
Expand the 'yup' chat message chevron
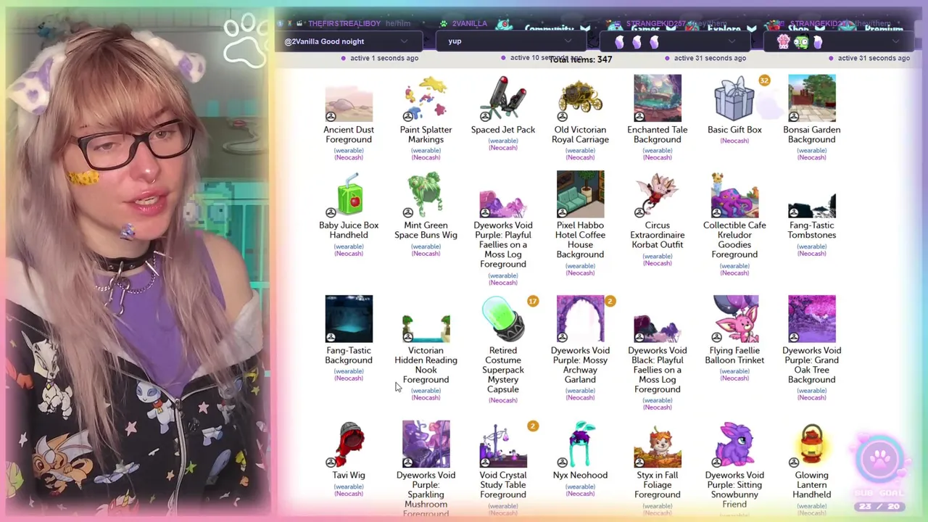coord(568,41)
